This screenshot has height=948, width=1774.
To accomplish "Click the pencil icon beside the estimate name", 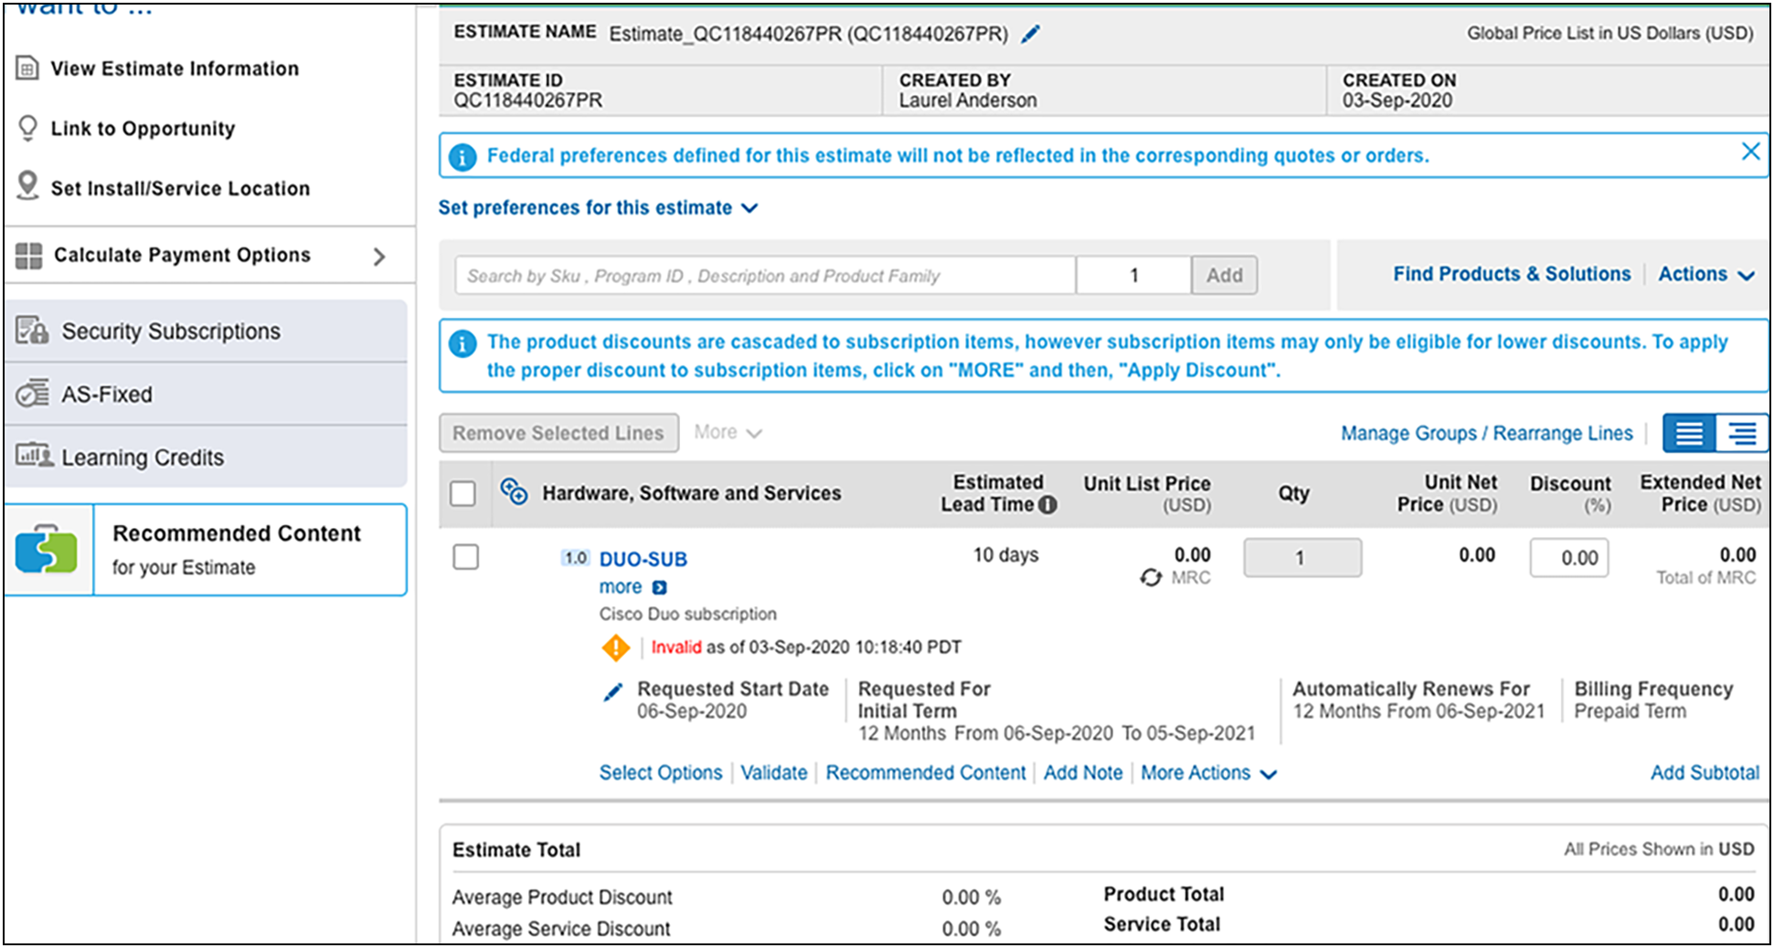I will point(1030,35).
